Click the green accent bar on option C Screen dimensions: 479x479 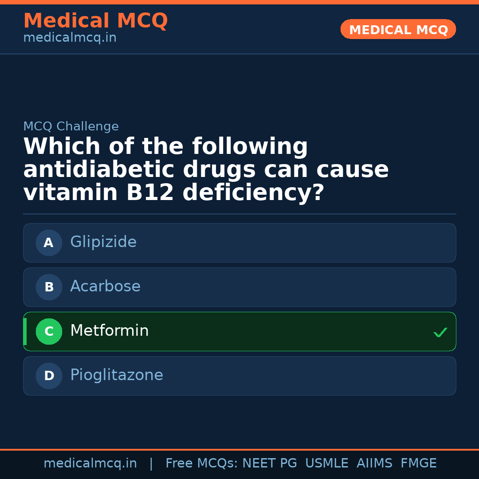coord(25,331)
